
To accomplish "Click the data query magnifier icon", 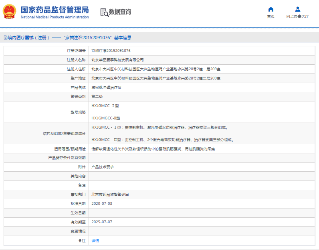I will [x=104, y=12].
